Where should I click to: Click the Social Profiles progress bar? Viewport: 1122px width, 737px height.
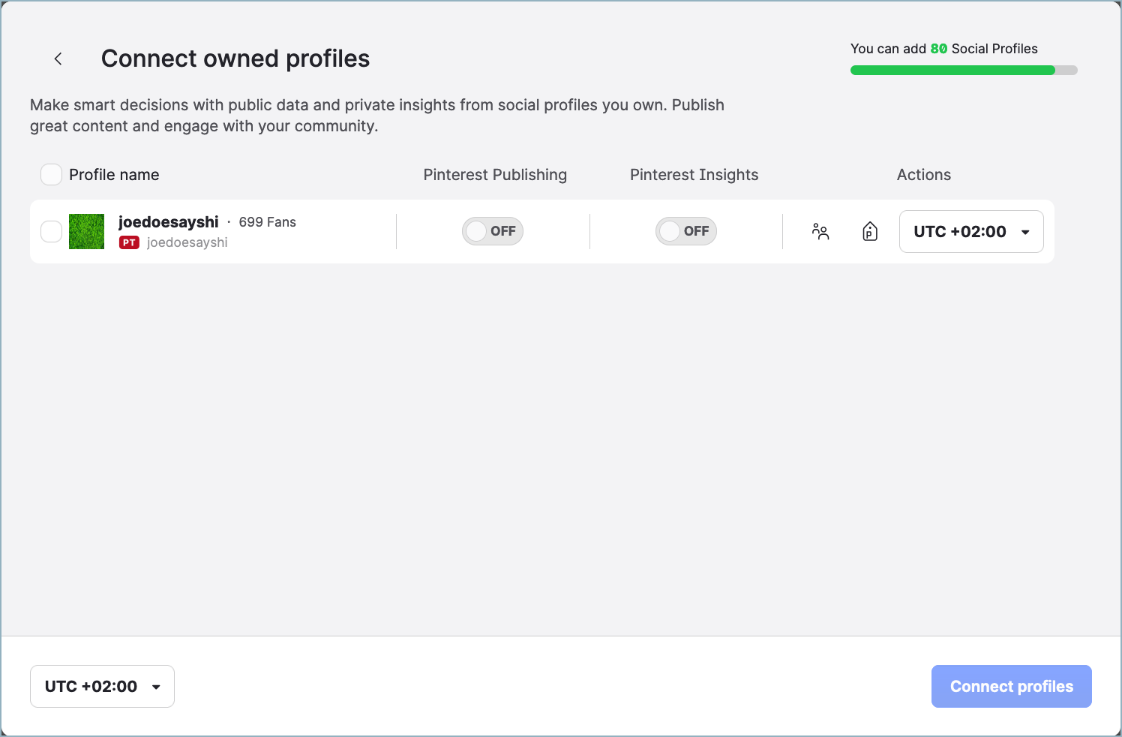coord(964,70)
